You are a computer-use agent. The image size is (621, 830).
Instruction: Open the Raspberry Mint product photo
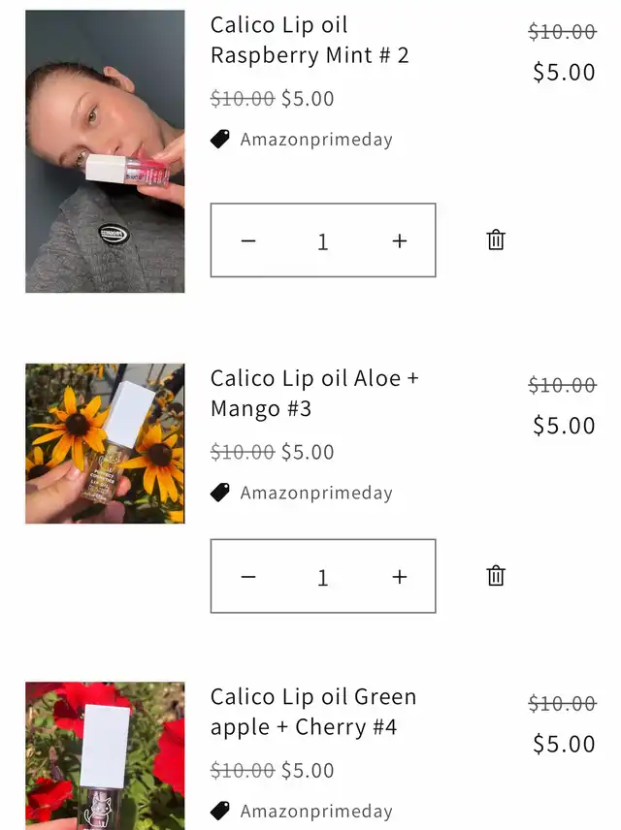[105, 151]
